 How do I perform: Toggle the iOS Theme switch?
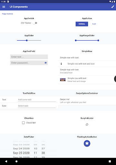pyautogui.click(x=35, y=23)
